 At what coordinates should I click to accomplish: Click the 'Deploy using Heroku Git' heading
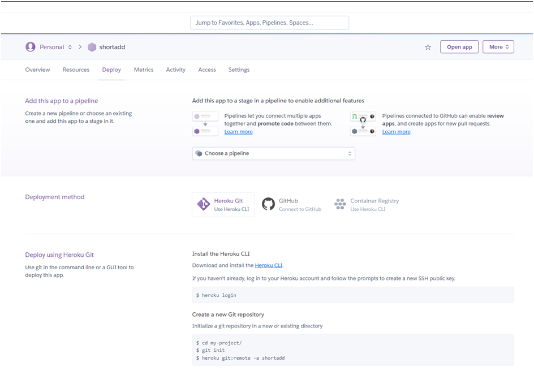pos(59,255)
